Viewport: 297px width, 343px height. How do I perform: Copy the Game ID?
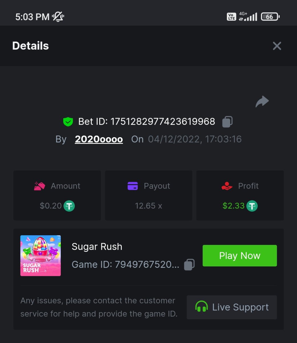pyautogui.click(x=189, y=264)
